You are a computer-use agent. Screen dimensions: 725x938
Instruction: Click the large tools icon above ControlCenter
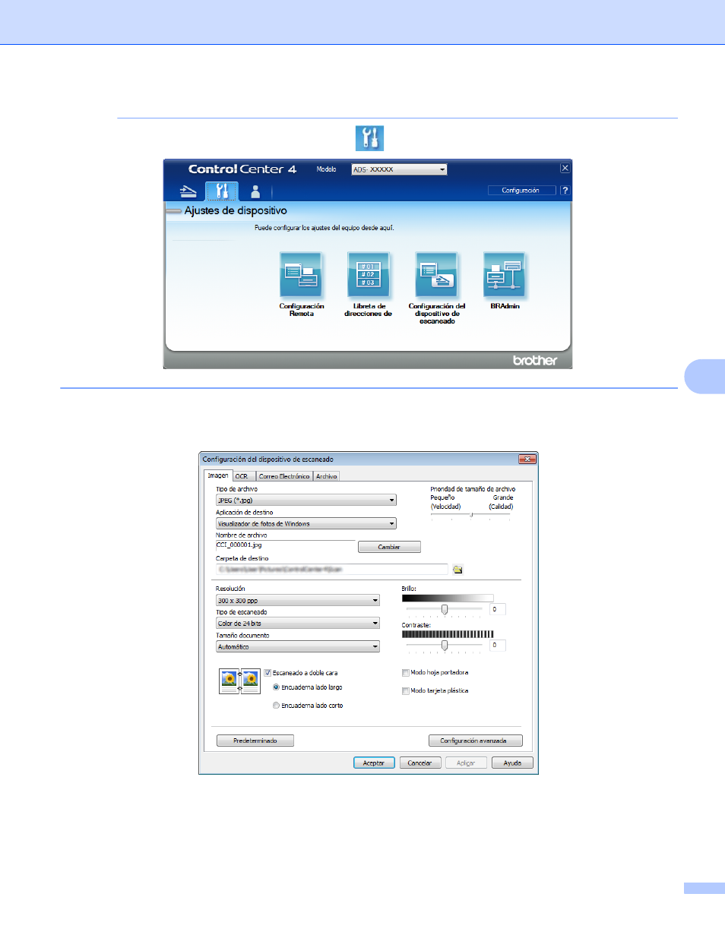click(369, 138)
